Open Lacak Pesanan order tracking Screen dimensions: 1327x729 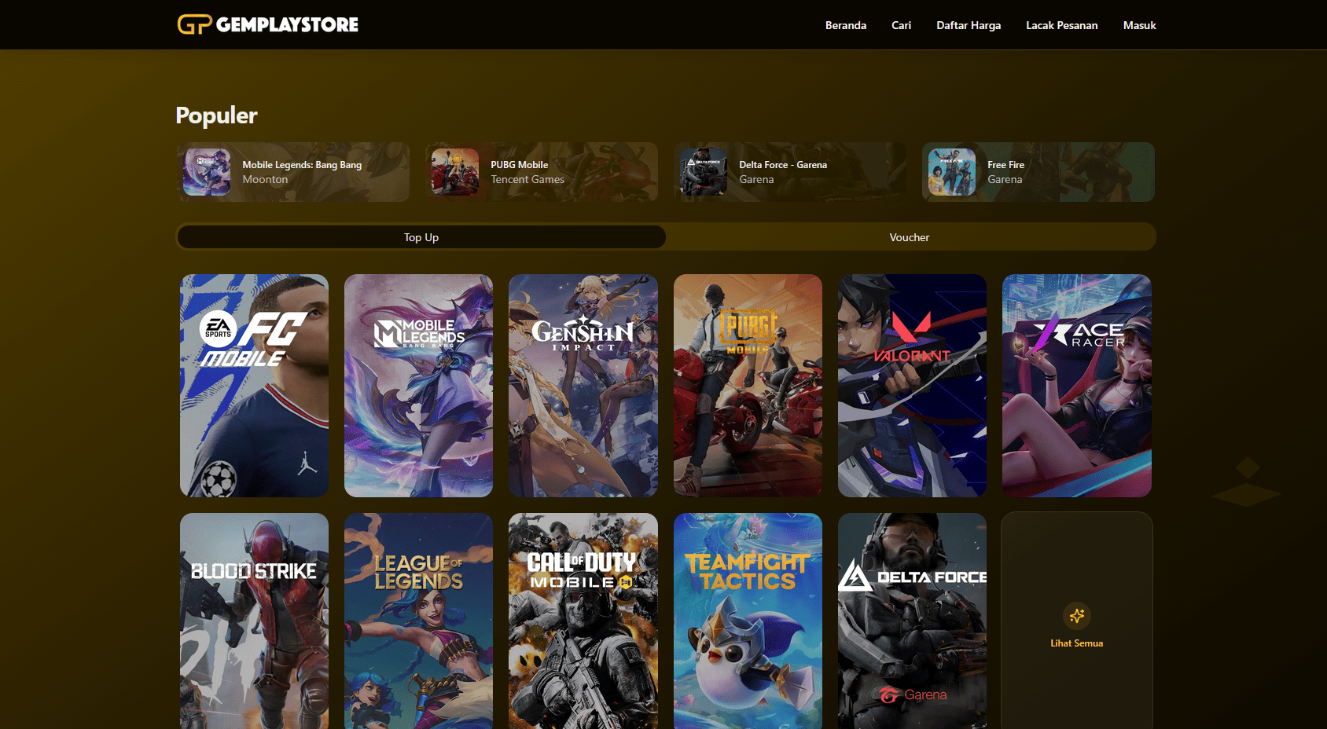coord(1061,25)
